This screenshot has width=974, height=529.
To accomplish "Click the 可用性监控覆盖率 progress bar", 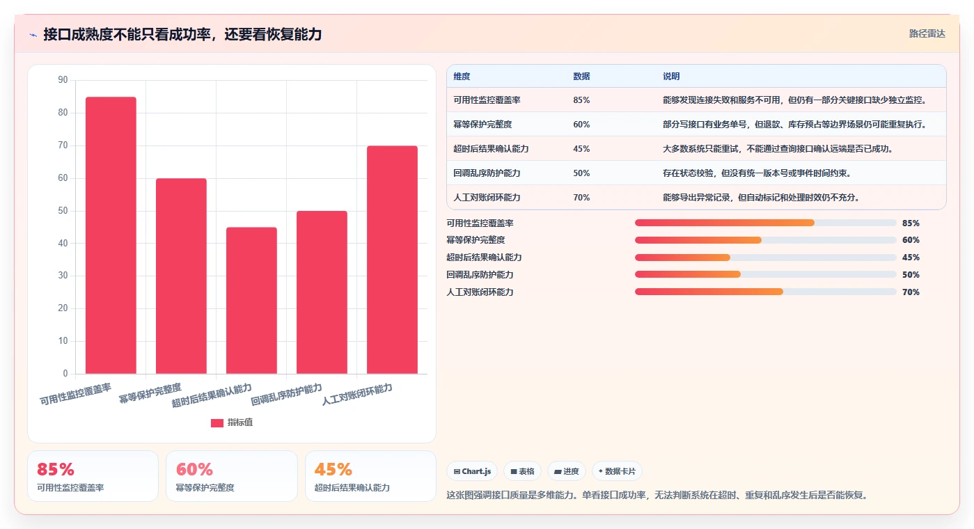I will click(766, 223).
